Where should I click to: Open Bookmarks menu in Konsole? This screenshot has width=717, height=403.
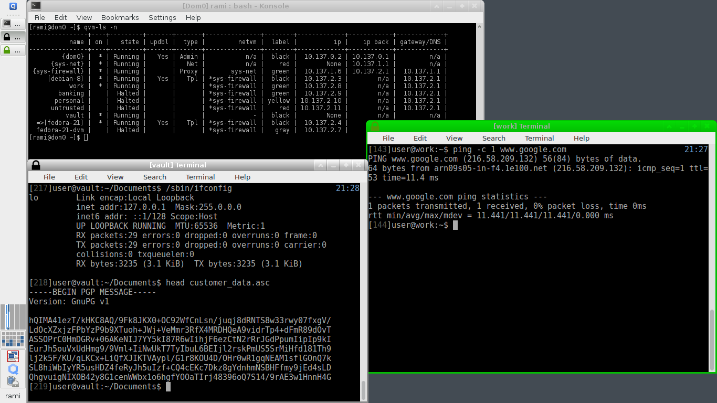(120, 17)
